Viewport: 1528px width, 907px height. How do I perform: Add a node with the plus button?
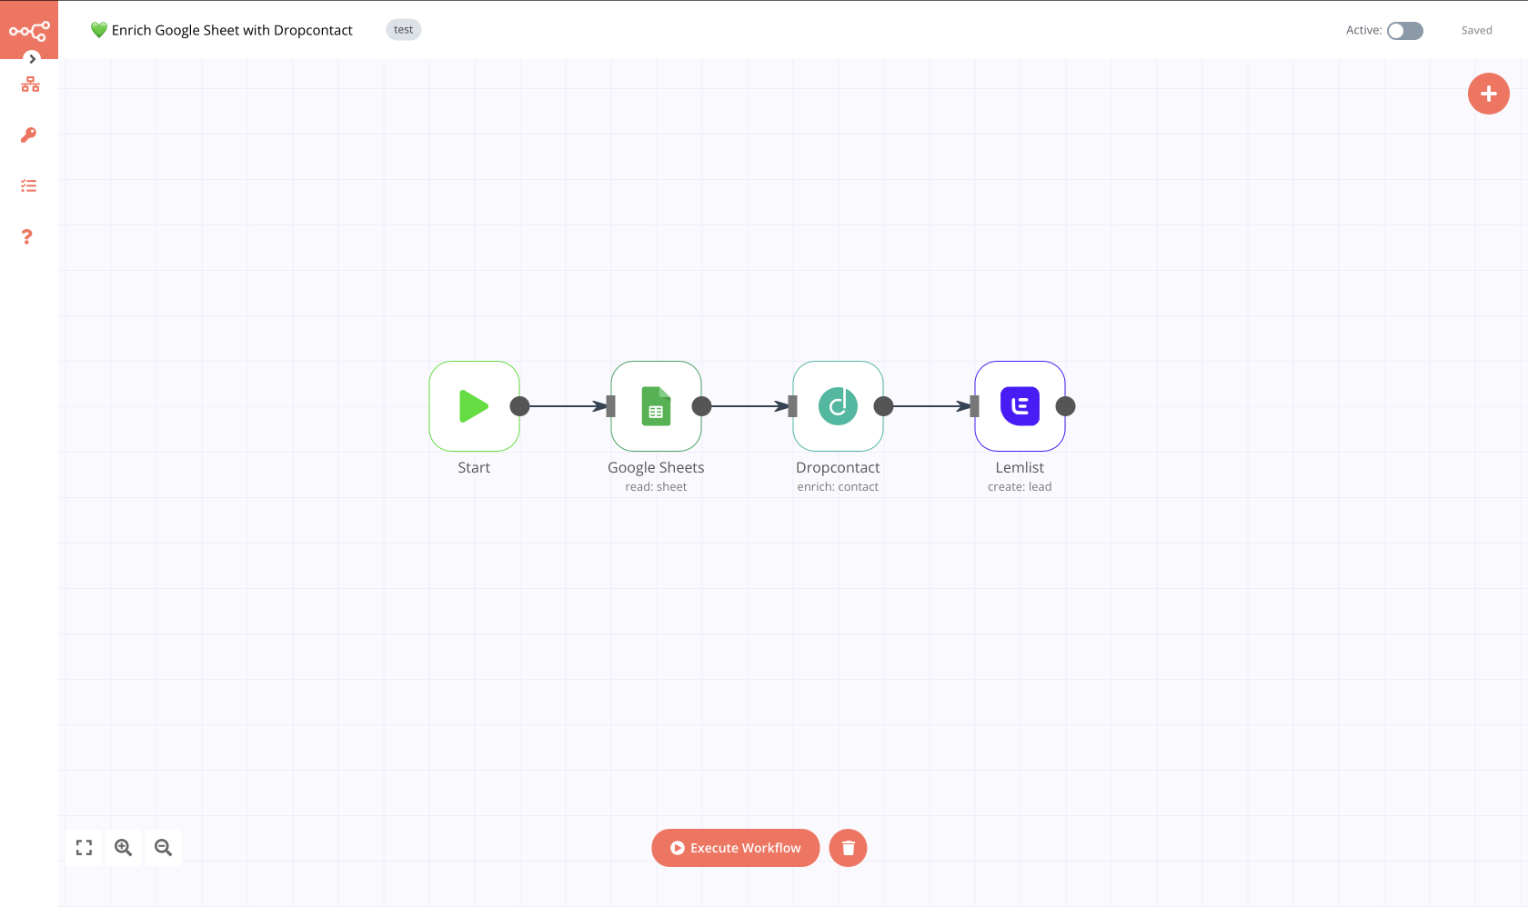[1489, 94]
